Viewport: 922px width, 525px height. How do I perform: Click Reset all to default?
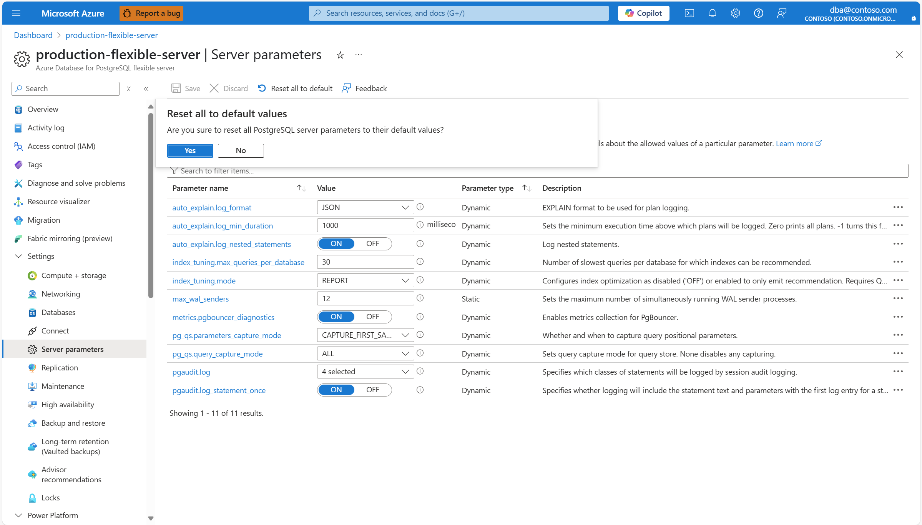[295, 88]
